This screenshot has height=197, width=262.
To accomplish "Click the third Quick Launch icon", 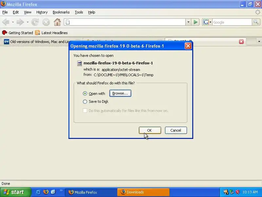I will [x=53, y=192].
